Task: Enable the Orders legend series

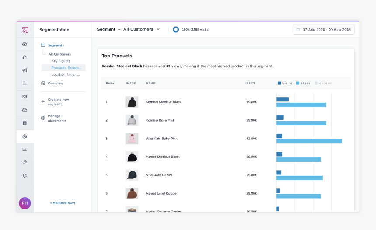Action: pyautogui.click(x=323, y=83)
